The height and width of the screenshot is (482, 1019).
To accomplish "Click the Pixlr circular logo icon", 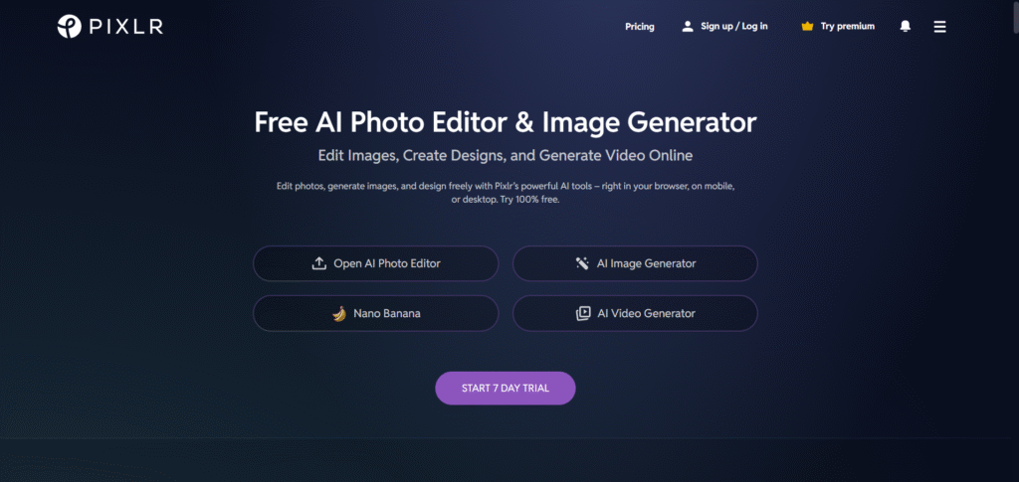I will pyautogui.click(x=70, y=27).
